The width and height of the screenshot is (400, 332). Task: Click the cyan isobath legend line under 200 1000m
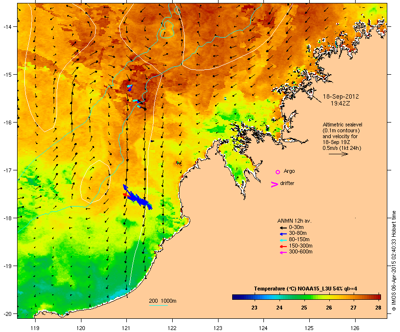[x=158, y=305]
